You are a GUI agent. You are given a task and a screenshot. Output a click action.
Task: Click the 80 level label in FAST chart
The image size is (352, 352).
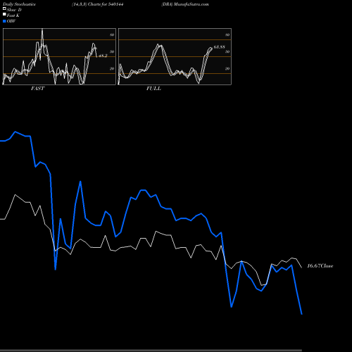pyautogui.click(x=112, y=34)
